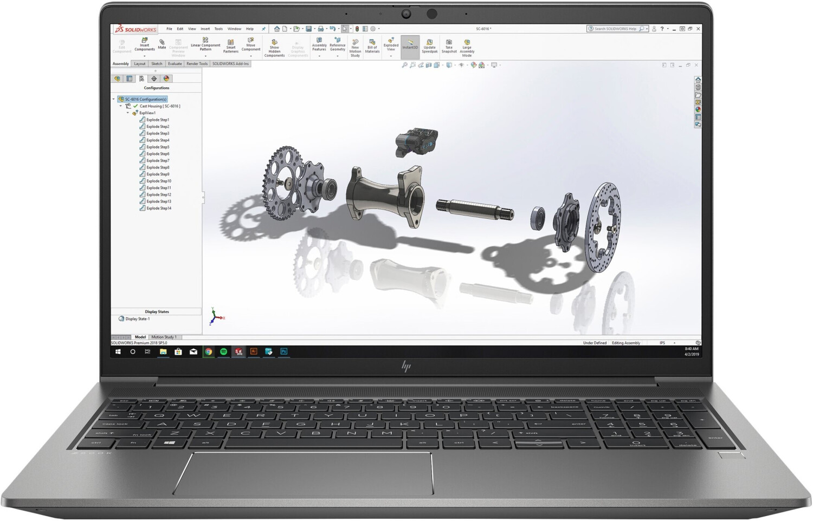The width and height of the screenshot is (813, 521).
Task: Select the Zoom to Fit icon
Action: tap(405, 64)
